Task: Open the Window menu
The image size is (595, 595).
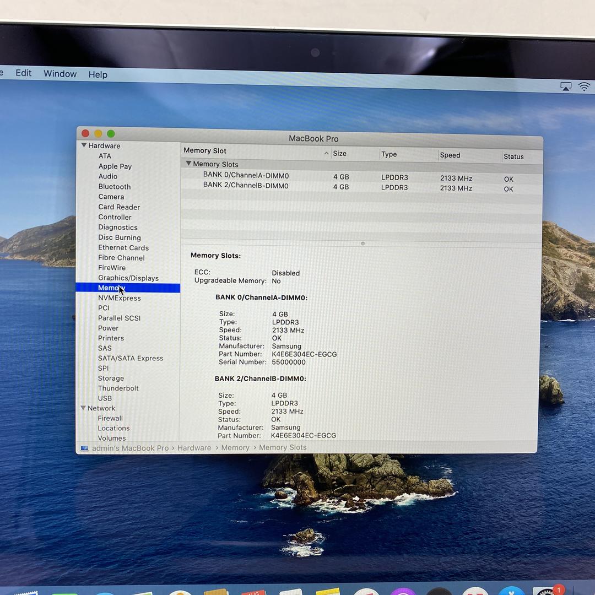Action: coord(60,74)
